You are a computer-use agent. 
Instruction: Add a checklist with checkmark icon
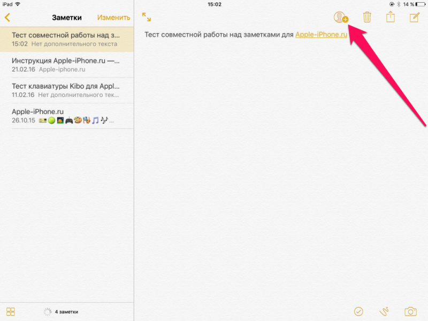click(x=358, y=311)
